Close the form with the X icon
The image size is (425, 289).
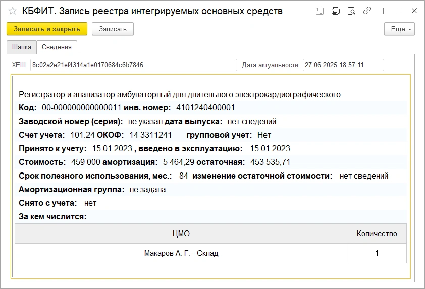click(414, 11)
